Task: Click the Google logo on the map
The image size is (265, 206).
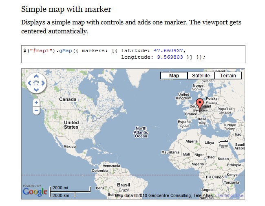Action: click(x=35, y=192)
